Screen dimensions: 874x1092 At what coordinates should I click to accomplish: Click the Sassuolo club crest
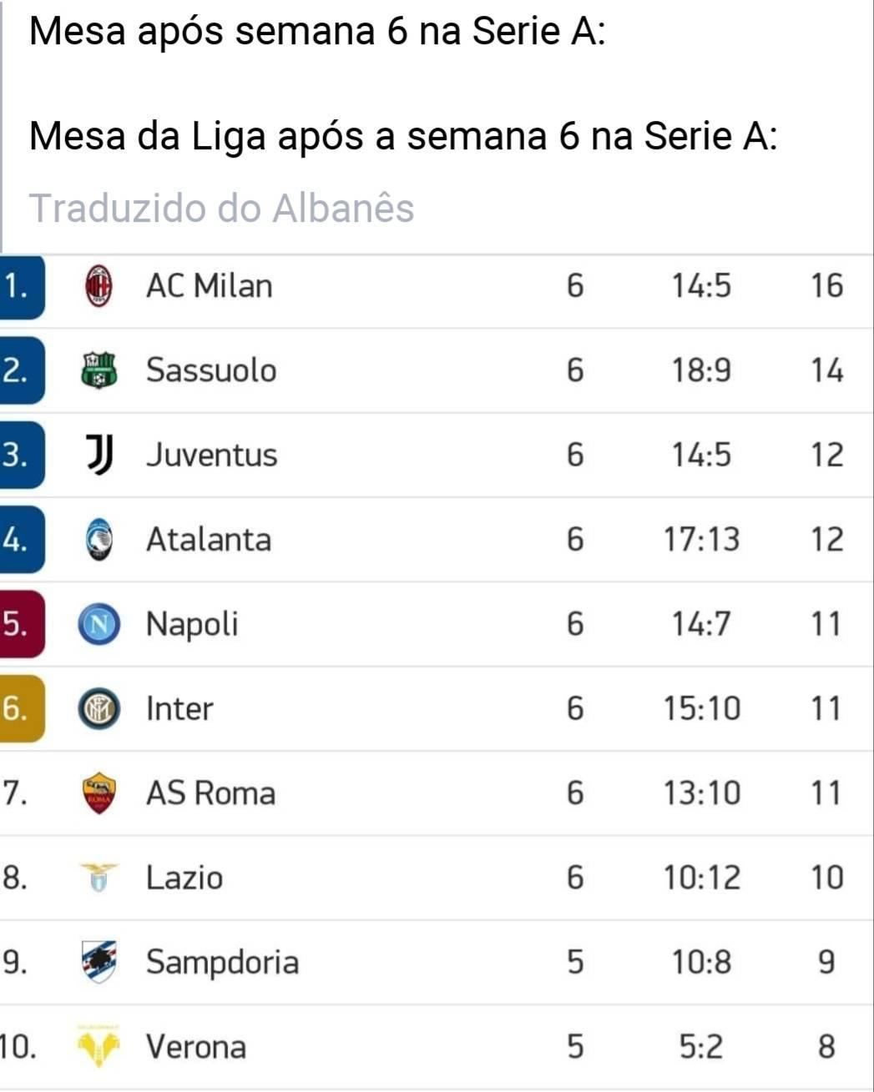tap(99, 370)
